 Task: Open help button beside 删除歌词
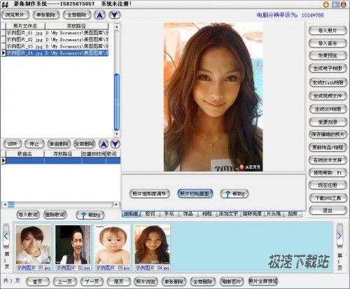point(90,215)
